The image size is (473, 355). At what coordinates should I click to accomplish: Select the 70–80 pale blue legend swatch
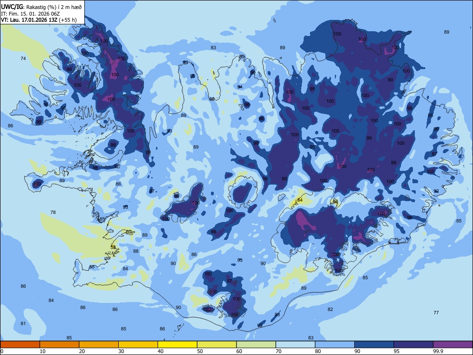[295, 345]
